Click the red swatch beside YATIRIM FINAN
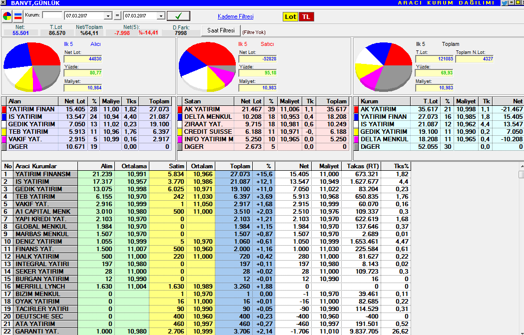 (4, 109)
